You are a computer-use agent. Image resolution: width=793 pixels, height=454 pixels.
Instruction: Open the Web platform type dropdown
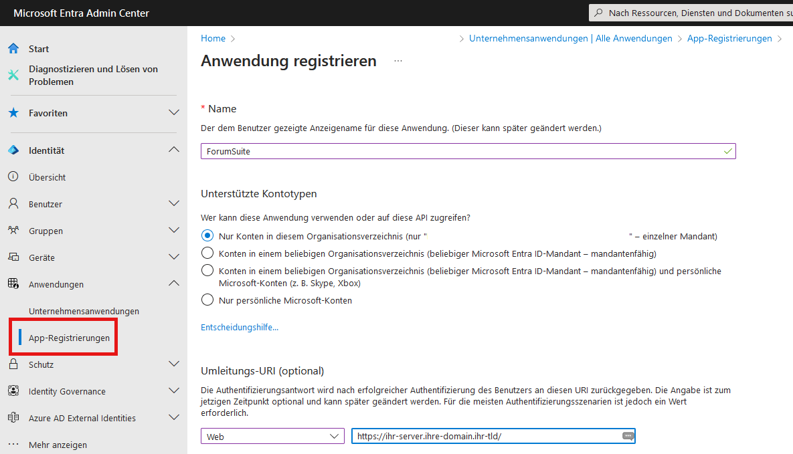click(x=272, y=437)
